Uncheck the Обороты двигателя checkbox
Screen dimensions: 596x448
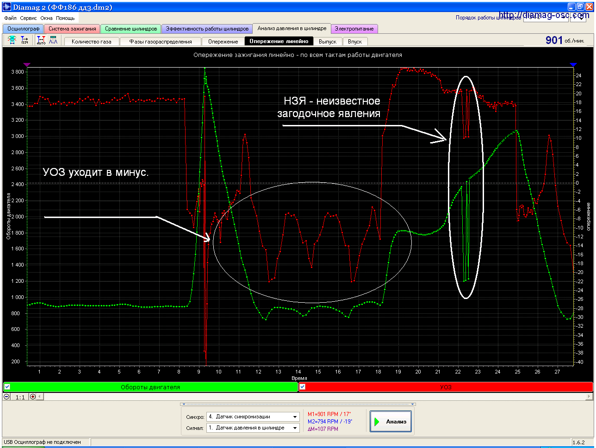coord(7,387)
